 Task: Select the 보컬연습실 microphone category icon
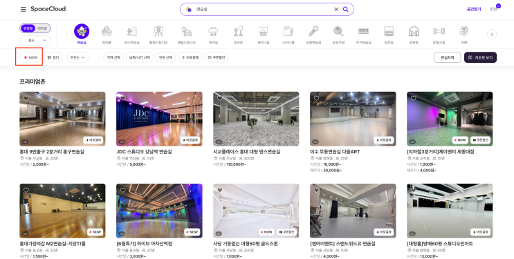tap(313, 32)
